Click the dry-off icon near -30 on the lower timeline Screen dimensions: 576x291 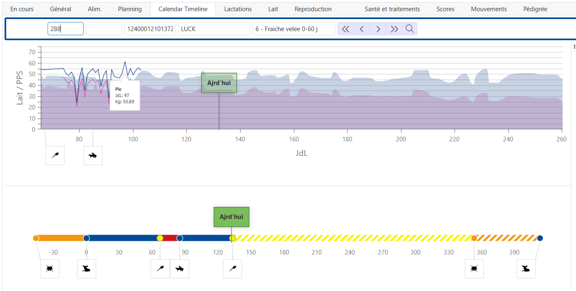[x=50, y=269]
